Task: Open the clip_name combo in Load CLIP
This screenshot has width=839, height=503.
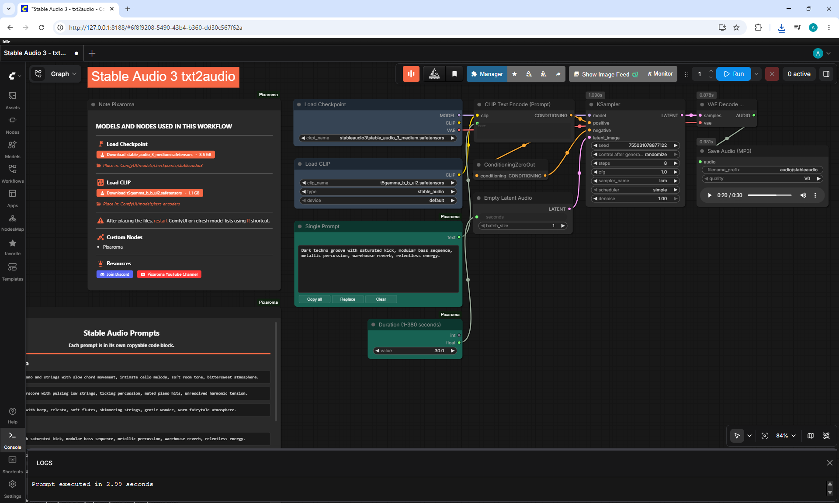Action: coord(378,183)
